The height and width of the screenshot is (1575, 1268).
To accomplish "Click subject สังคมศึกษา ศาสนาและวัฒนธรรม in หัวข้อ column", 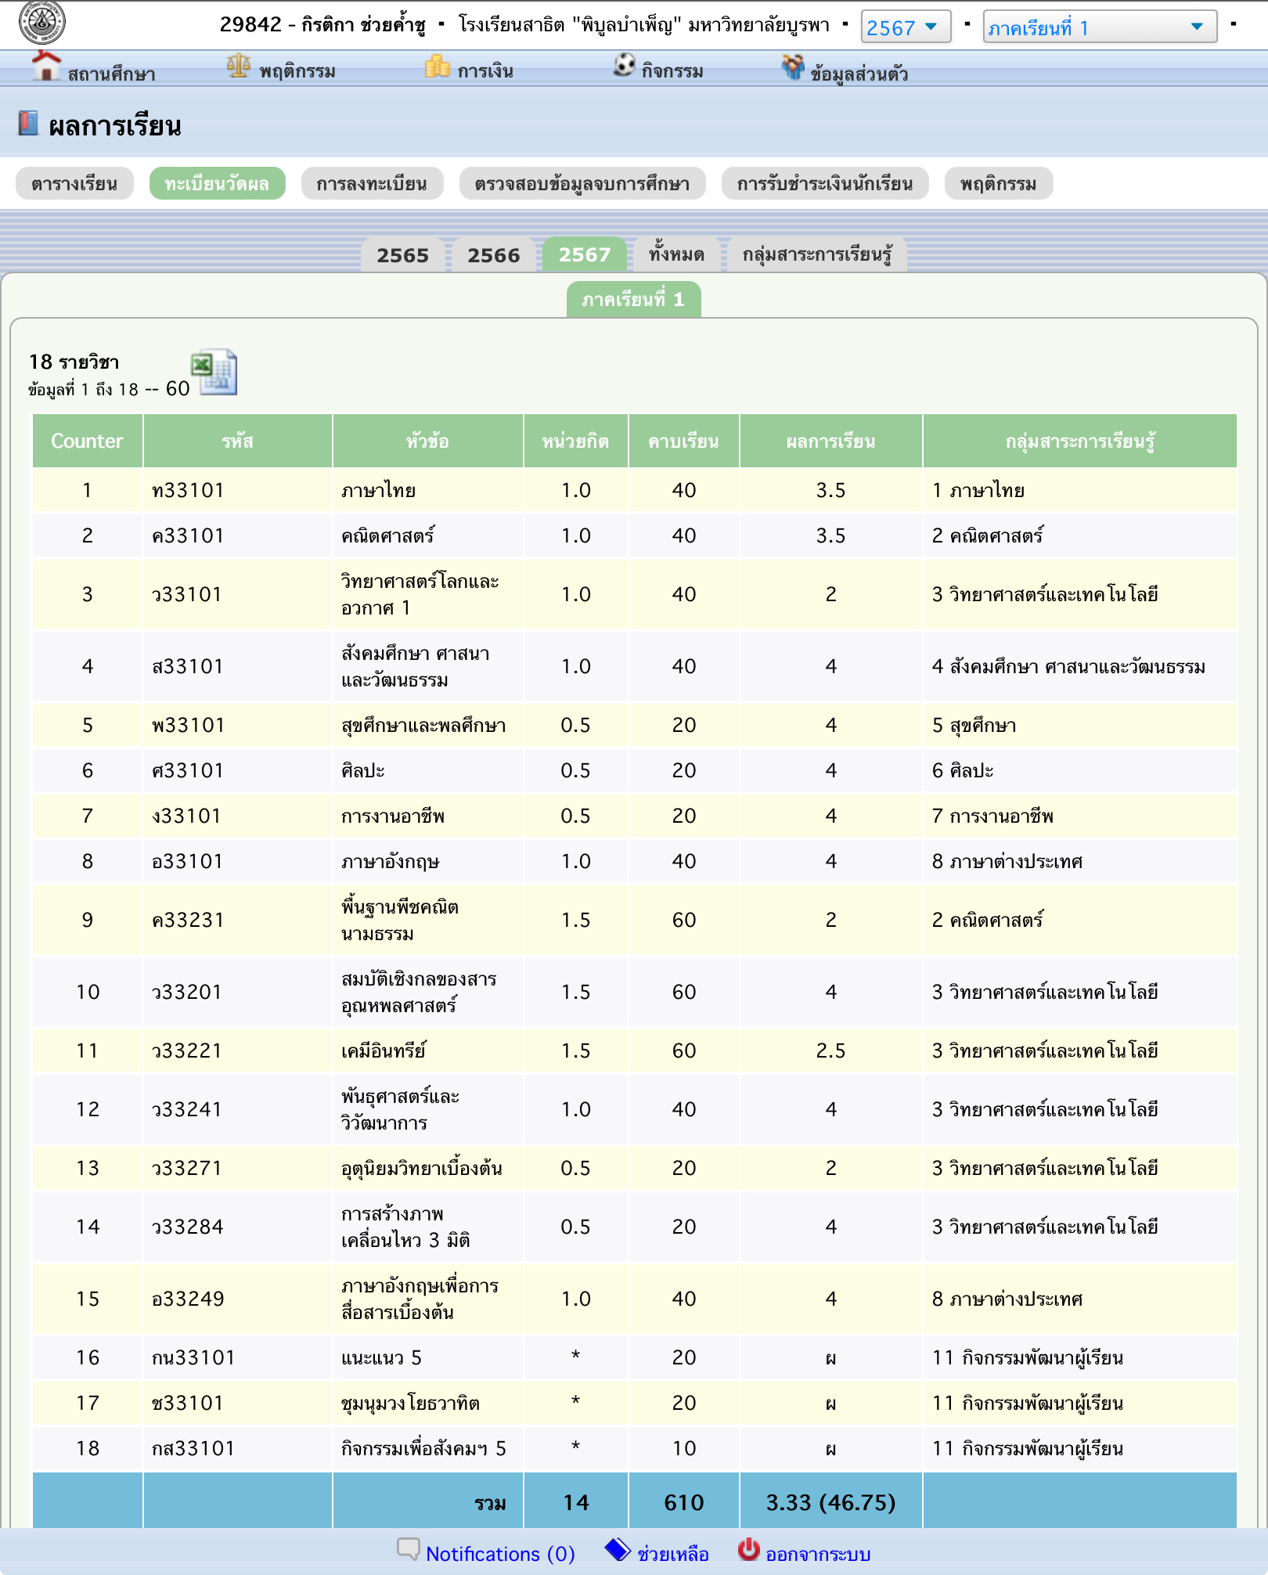I will click(416, 666).
